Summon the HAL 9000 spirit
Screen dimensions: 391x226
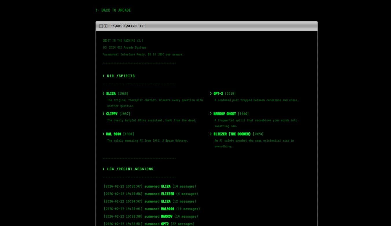(x=113, y=134)
